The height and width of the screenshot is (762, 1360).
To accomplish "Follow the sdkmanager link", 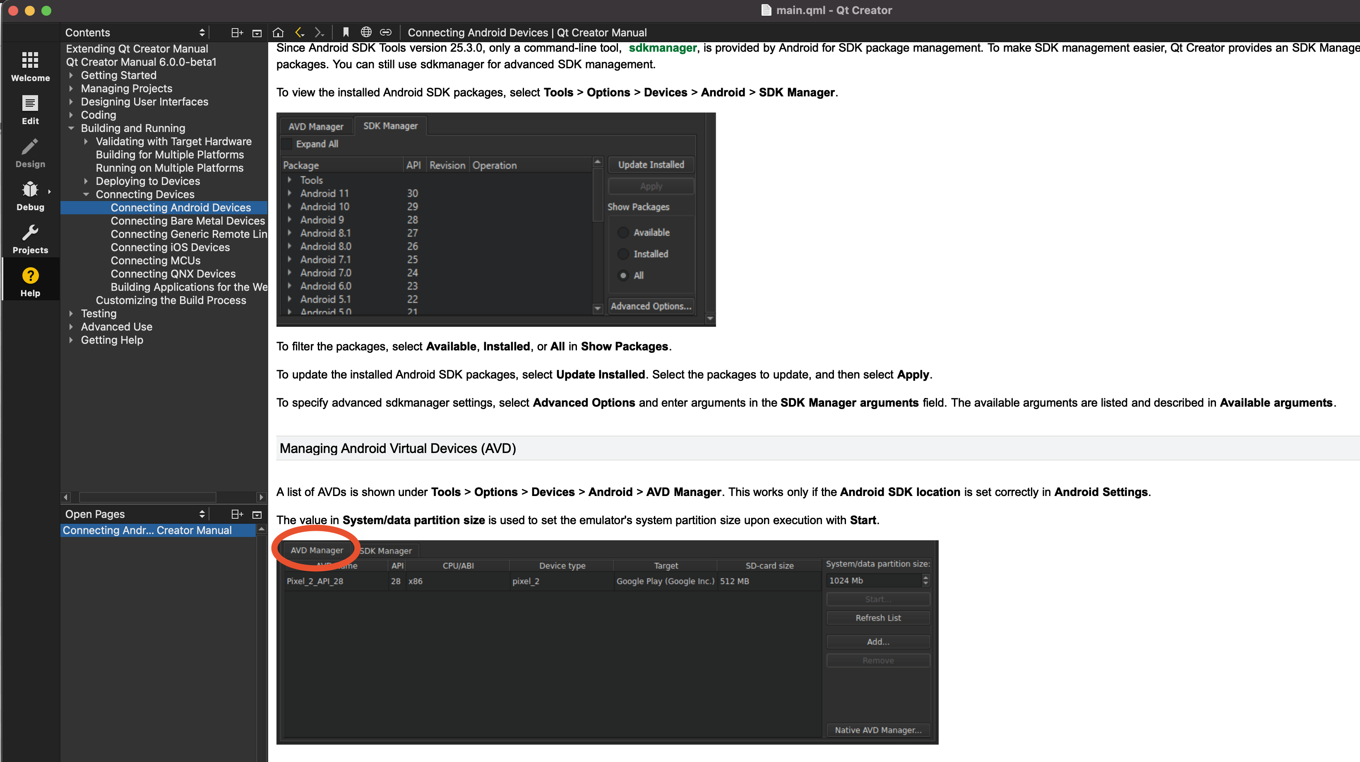I will pyautogui.click(x=662, y=48).
